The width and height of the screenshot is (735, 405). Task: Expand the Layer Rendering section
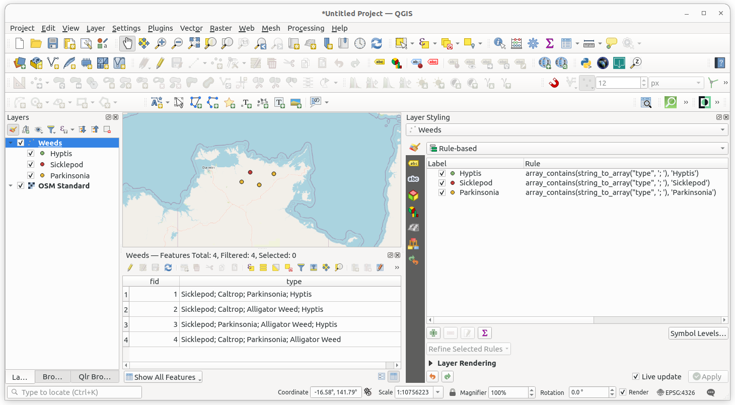click(431, 363)
